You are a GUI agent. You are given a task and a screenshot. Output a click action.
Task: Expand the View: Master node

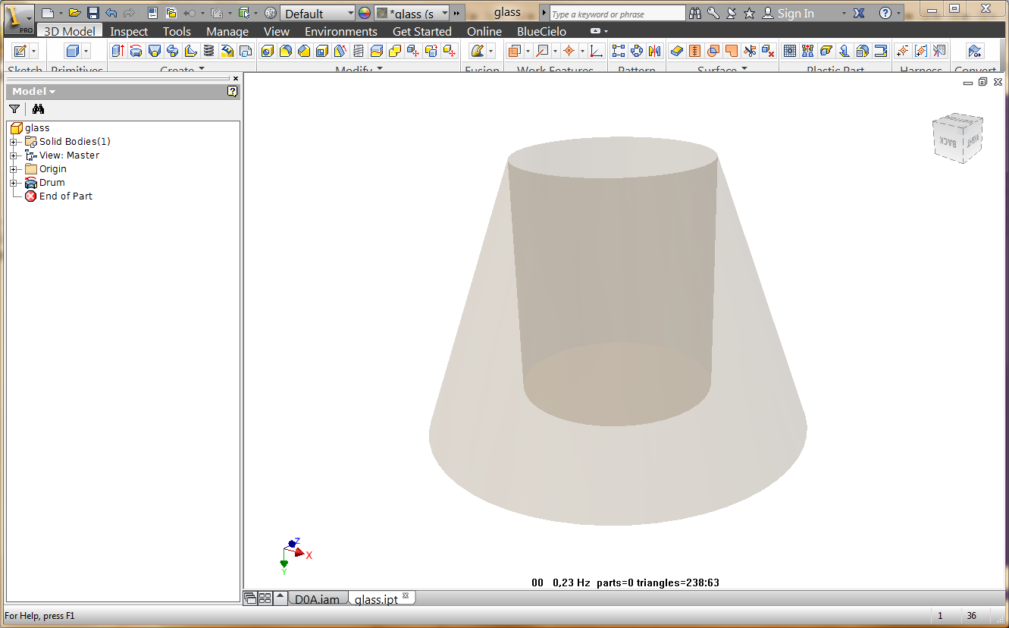(x=13, y=155)
